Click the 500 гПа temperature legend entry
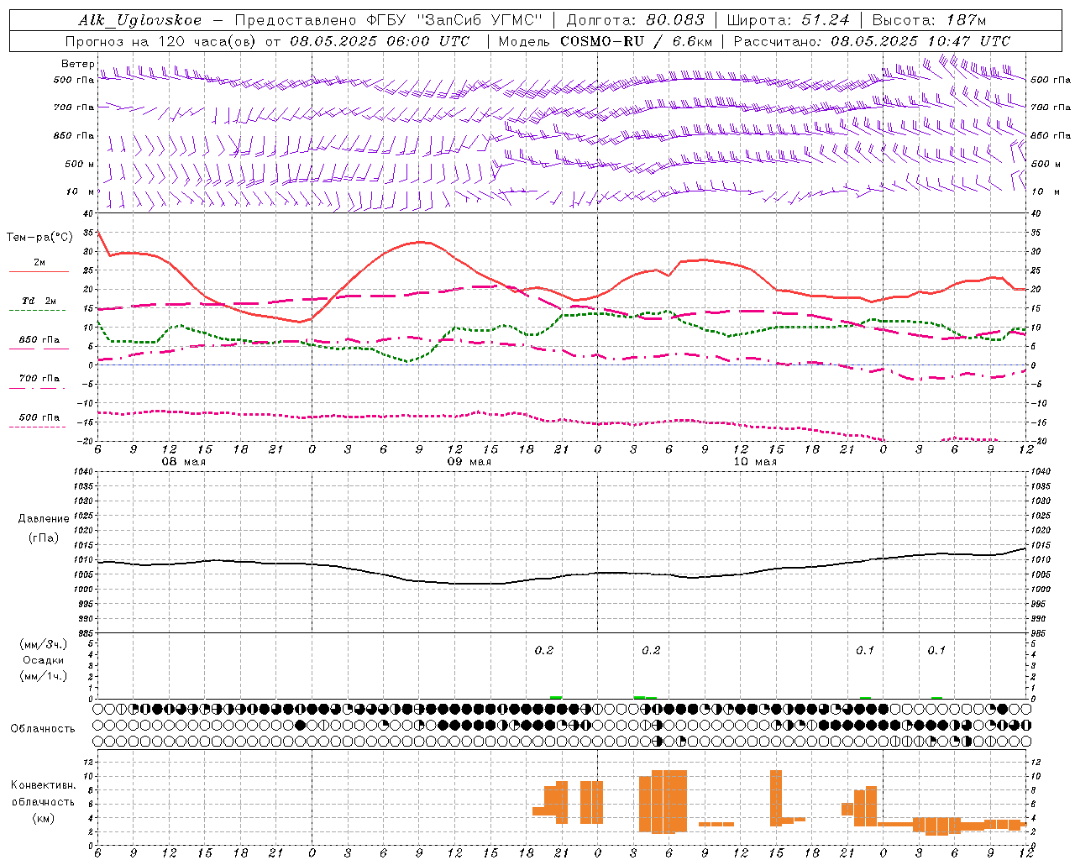The width and height of the screenshot is (1075, 860). pyautogui.click(x=39, y=420)
